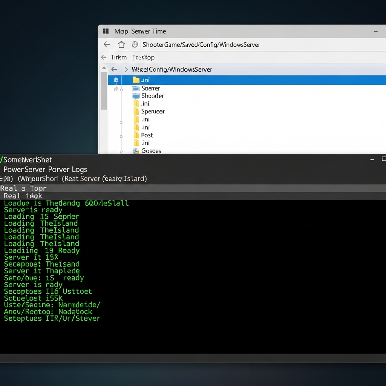Select the Shooder file icon
This screenshot has width=386, height=386.
(x=136, y=96)
